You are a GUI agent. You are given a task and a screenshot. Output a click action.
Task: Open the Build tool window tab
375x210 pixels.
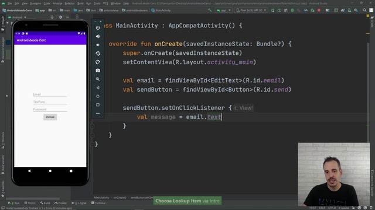[45, 203]
